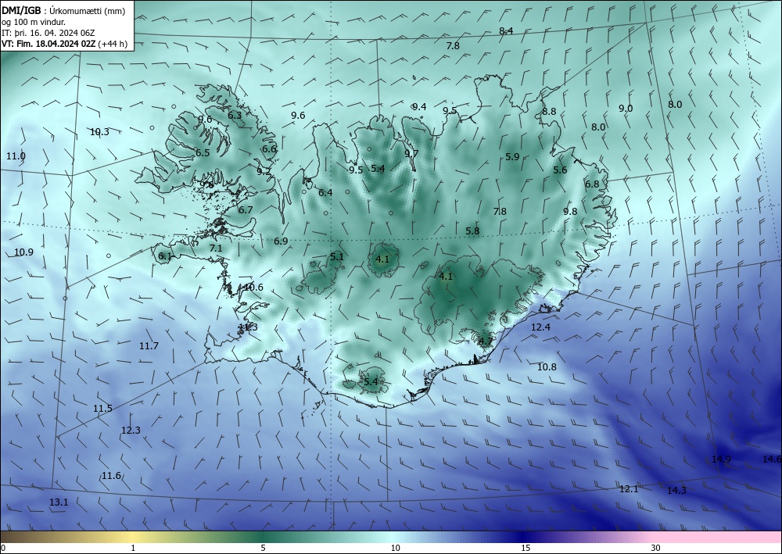
Task: Click the dark navy section of the color scale
Action: 524,537
